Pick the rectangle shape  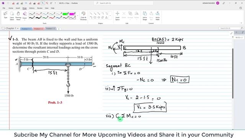point(95,17)
